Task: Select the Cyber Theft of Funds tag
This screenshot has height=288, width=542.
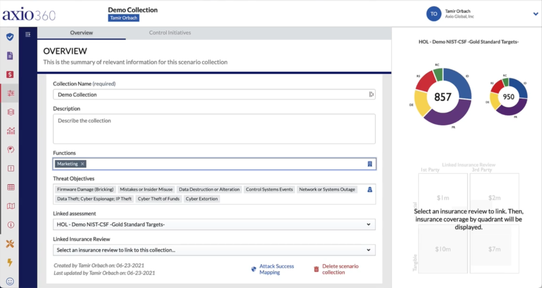Action: tap(159, 199)
